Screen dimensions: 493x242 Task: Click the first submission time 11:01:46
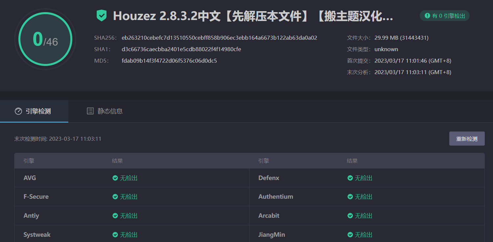413,61
